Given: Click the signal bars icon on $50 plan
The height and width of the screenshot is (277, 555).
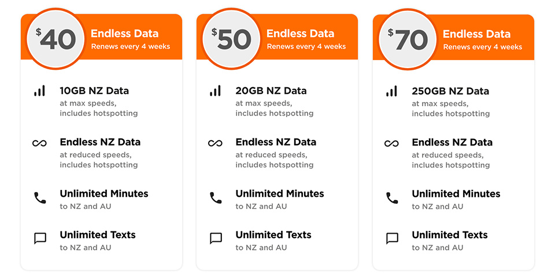Looking at the screenshot, I should pyautogui.click(x=215, y=91).
